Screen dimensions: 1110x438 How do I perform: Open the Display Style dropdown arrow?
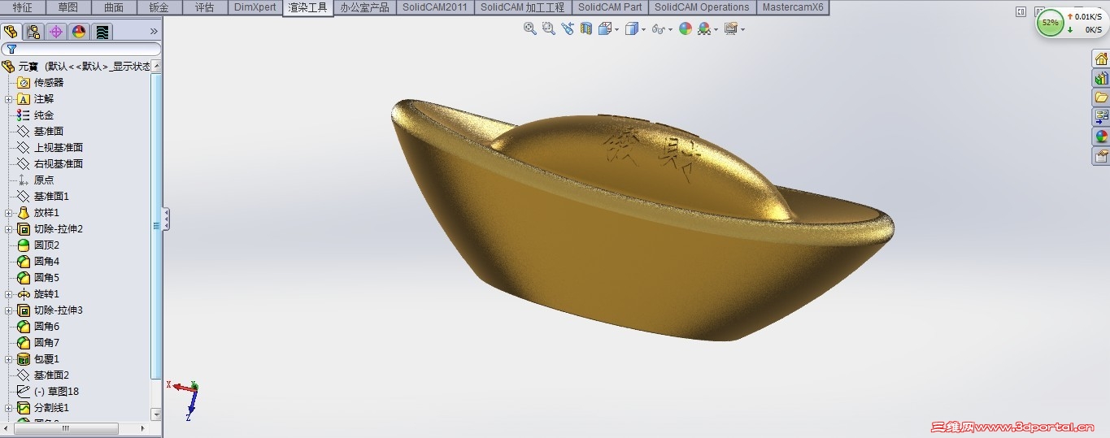[x=644, y=29]
